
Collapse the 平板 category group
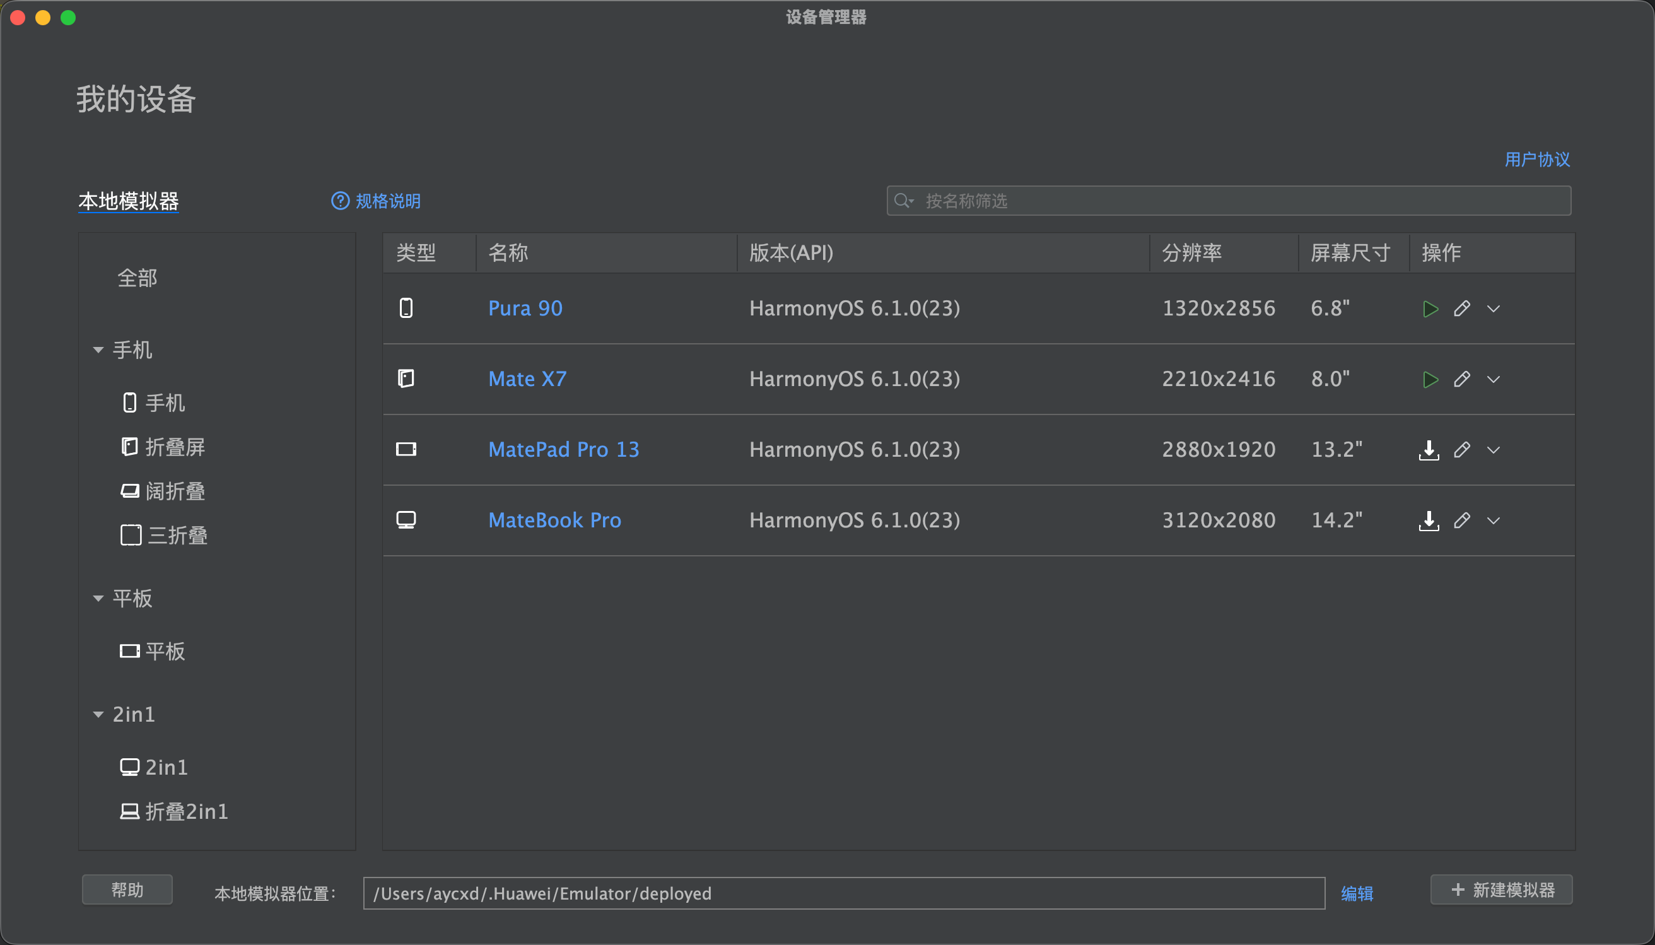click(98, 599)
